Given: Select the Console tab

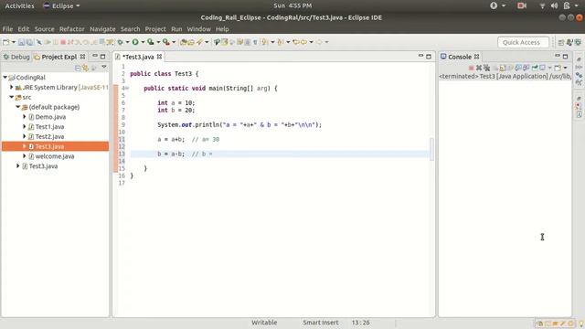Looking at the screenshot, I should point(459,57).
